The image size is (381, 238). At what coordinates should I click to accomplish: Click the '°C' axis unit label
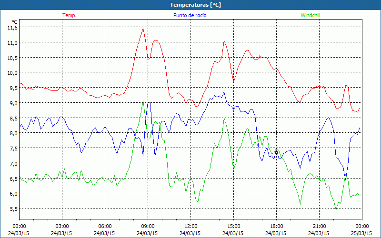click(15, 22)
